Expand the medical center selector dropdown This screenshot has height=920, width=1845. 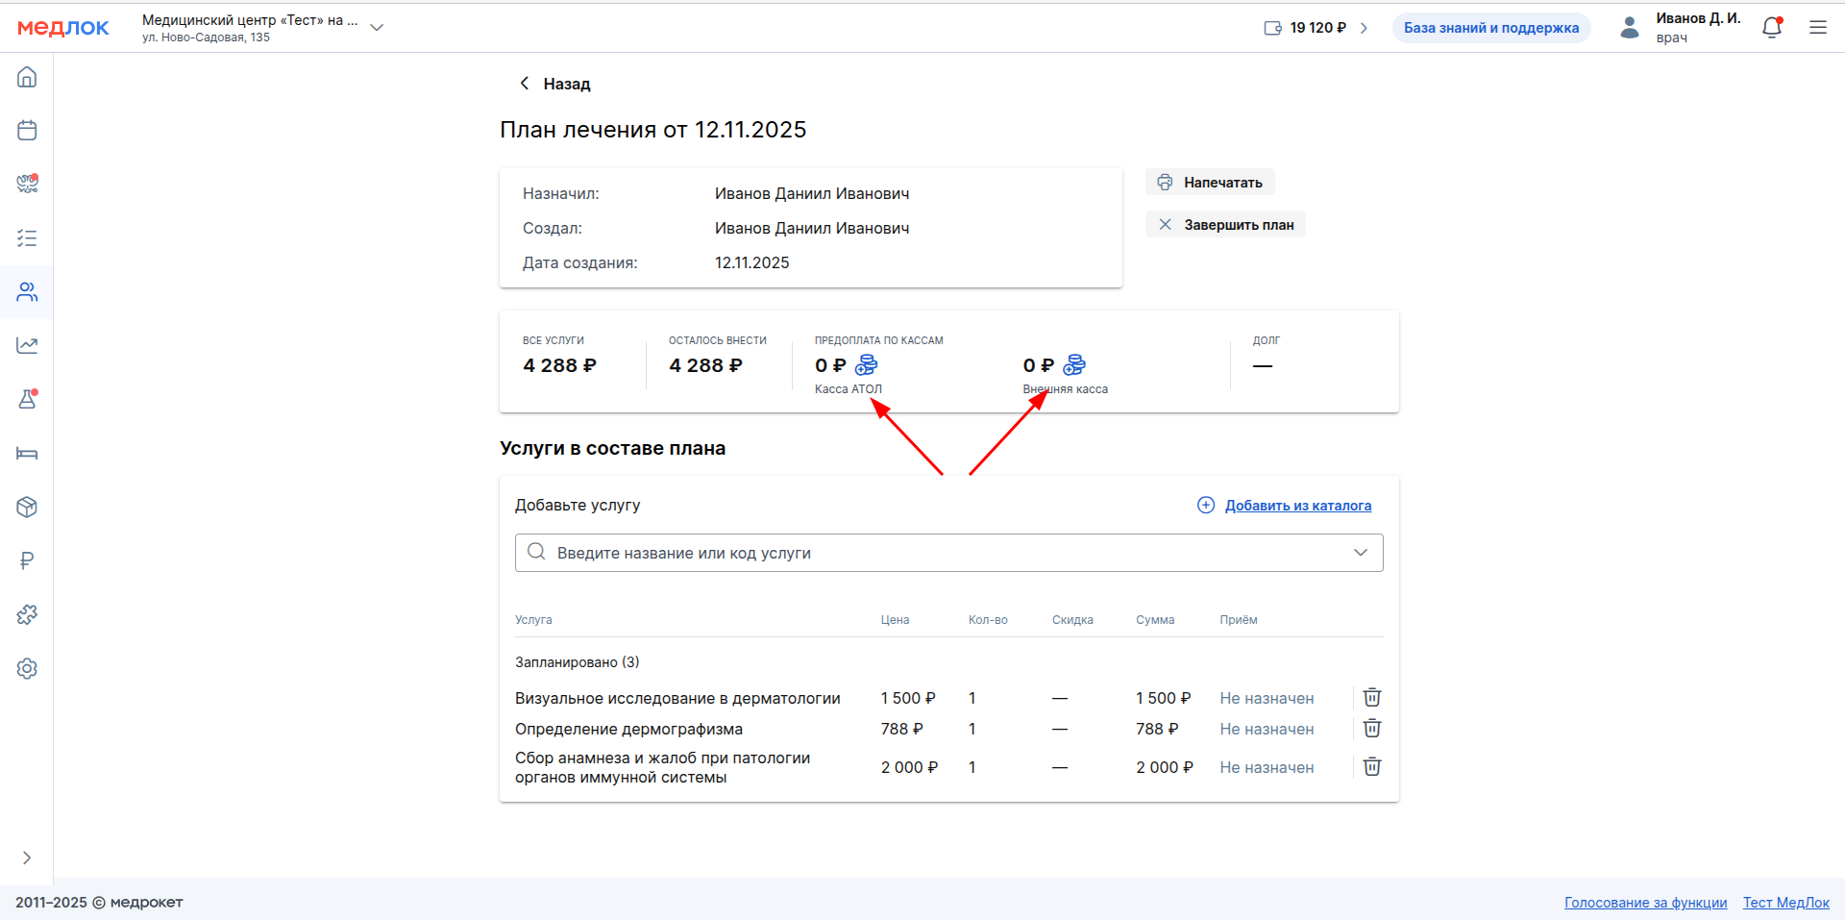[x=377, y=28]
